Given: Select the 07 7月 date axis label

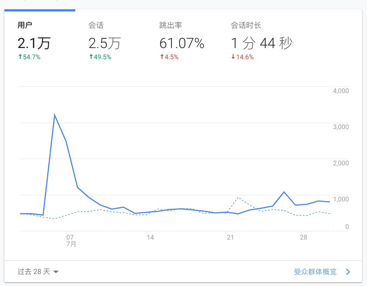Looking at the screenshot, I should pyautogui.click(x=70, y=240).
